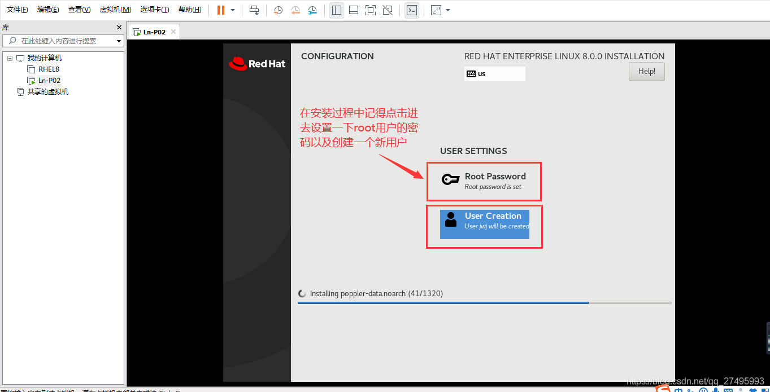Open the 帮助(H) menu
This screenshot has width=770, height=392.
[189, 10]
